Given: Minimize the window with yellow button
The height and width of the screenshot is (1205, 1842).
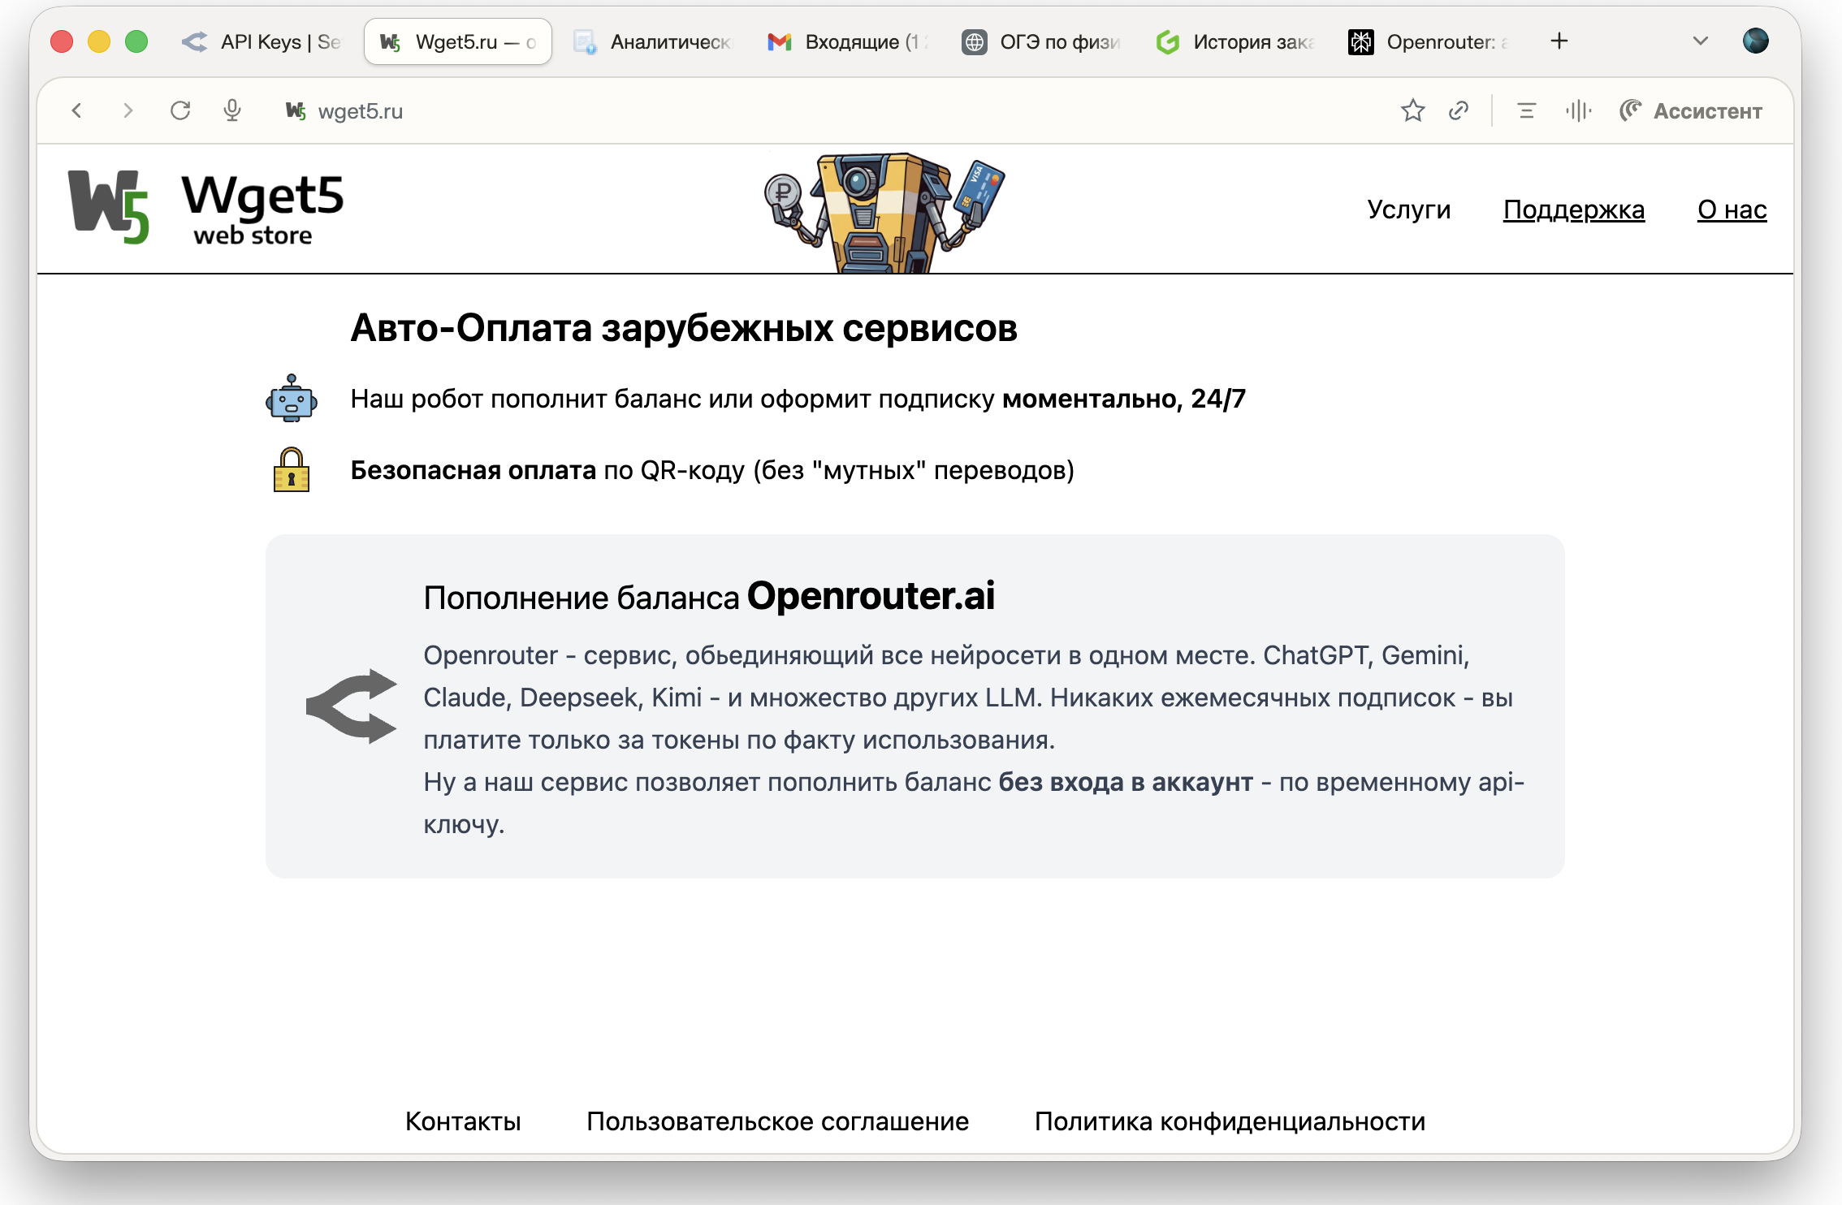Looking at the screenshot, I should coord(99,41).
